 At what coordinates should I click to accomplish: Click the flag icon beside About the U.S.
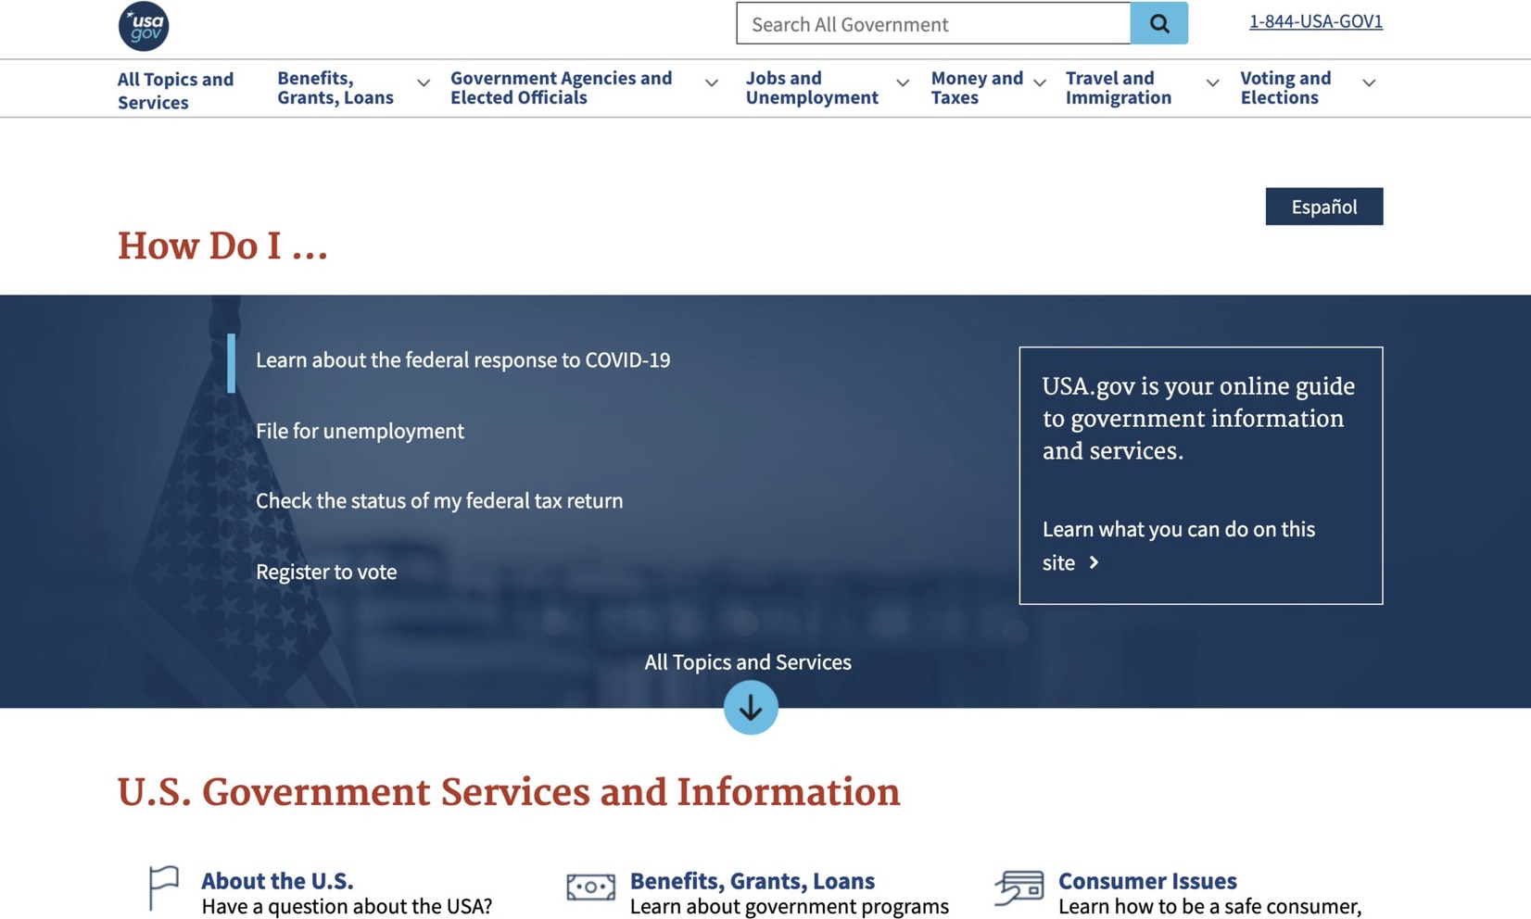164,888
